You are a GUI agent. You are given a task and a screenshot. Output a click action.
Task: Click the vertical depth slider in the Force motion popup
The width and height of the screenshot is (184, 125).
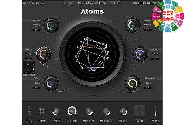34,67
